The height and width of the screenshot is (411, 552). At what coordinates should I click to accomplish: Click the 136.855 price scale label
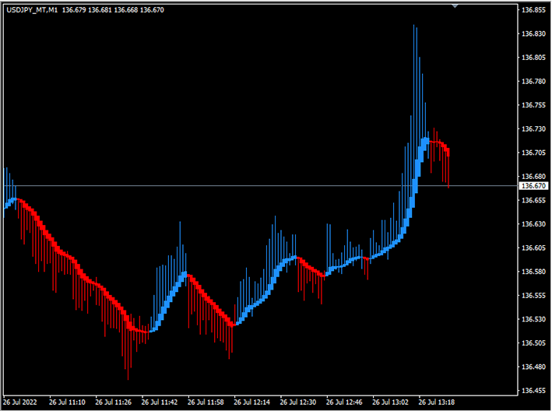pos(533,10)
